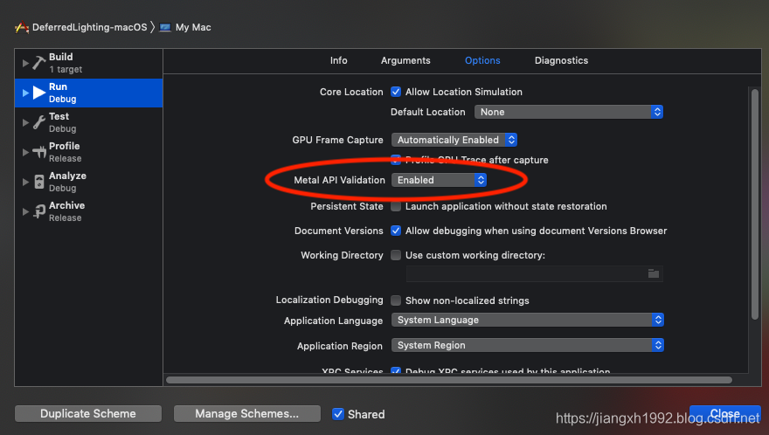Toggle the Shared scheme checkbox

tap(338, 414)
